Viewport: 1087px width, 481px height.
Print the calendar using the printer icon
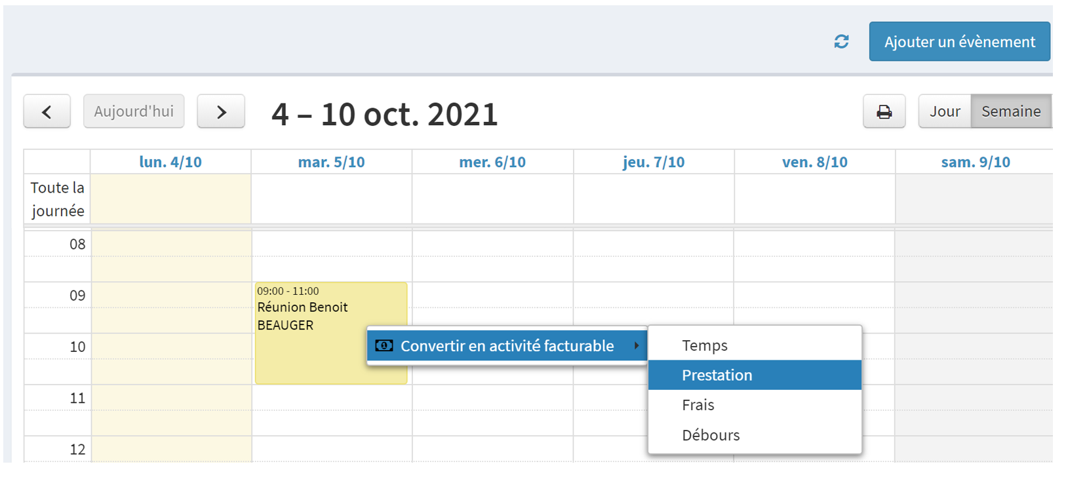pos(884,111)
